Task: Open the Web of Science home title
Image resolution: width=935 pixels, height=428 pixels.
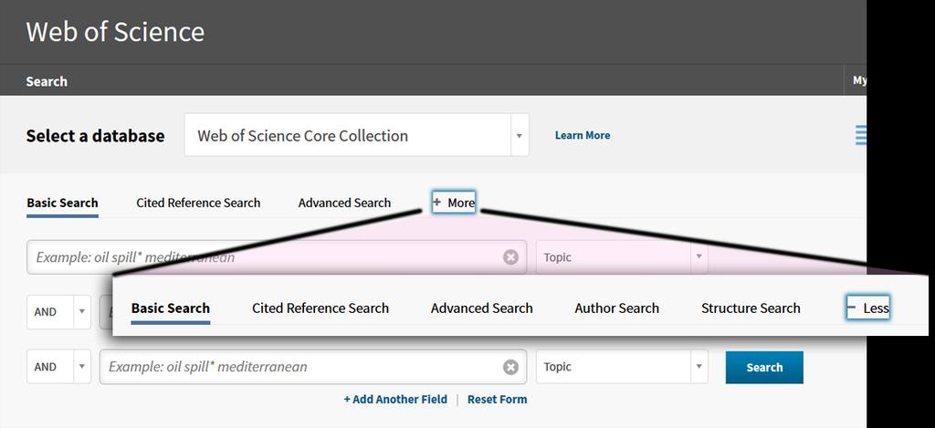Action: click(x=115, y=32)
